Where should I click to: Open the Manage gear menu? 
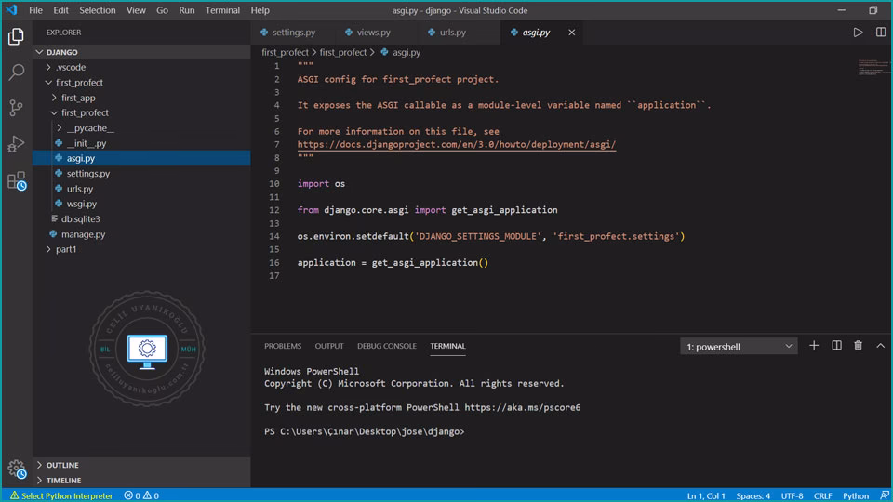click(17, 469)
